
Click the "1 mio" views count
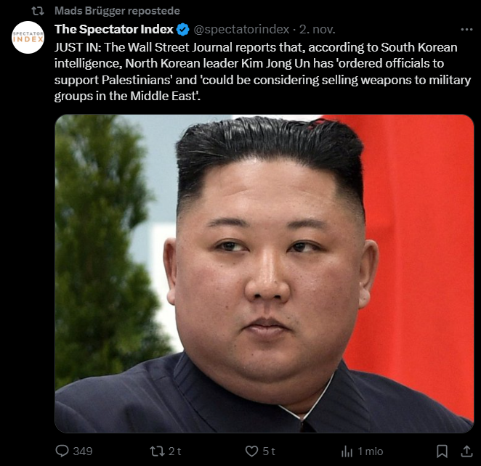coord(371,451)
